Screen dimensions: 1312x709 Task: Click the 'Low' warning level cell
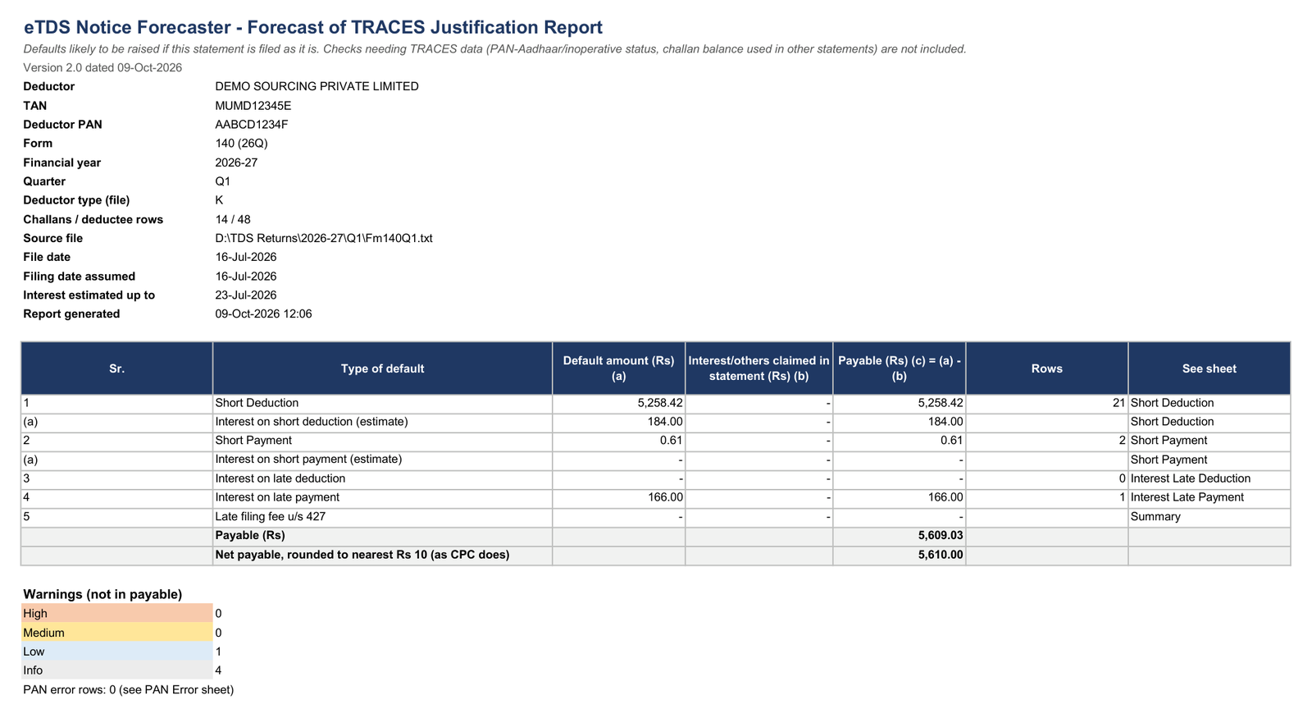(x=116, y=652)
